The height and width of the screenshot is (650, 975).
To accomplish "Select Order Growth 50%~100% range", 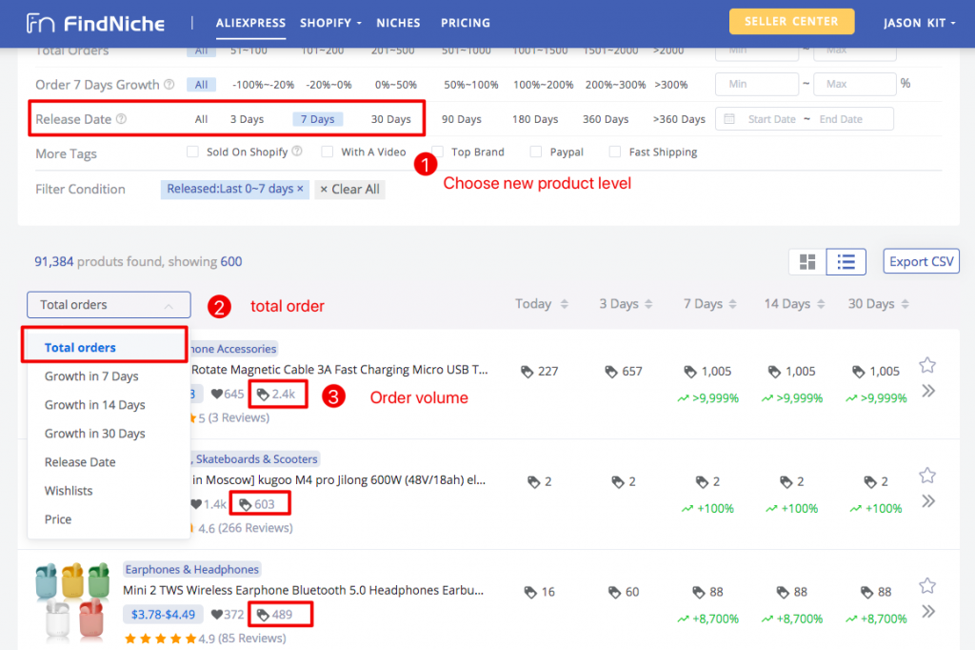I will point(470,85).
